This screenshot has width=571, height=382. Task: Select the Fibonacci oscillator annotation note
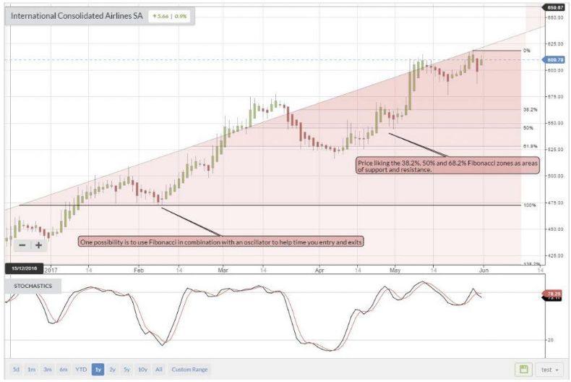click(221, 242)
